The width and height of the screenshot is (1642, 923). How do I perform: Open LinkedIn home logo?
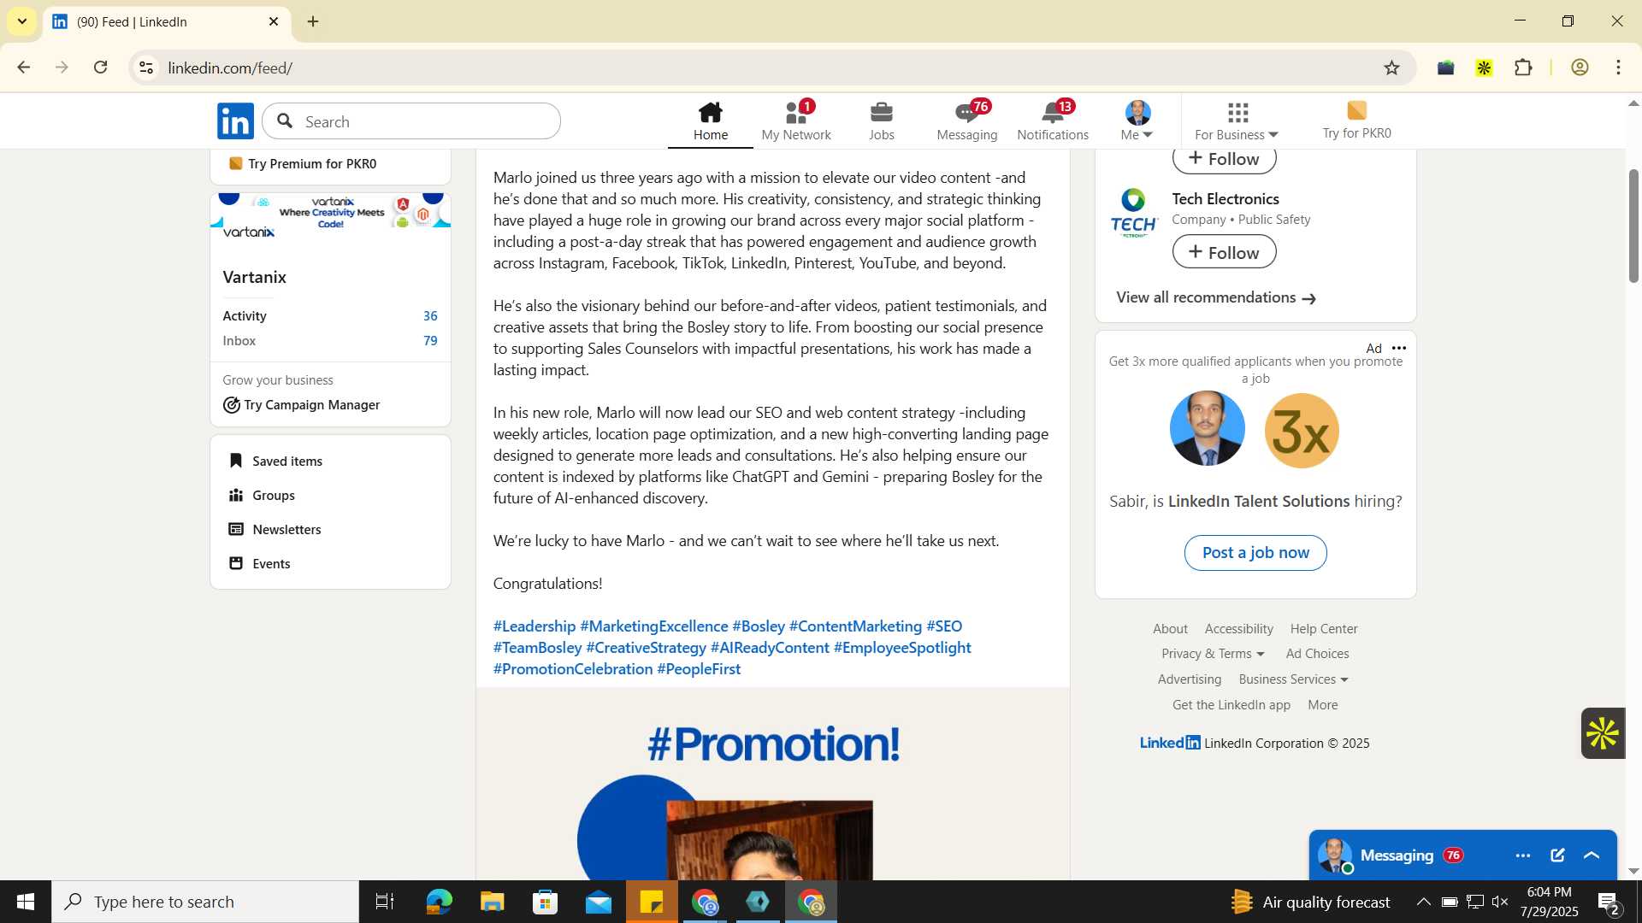point(235,121)
